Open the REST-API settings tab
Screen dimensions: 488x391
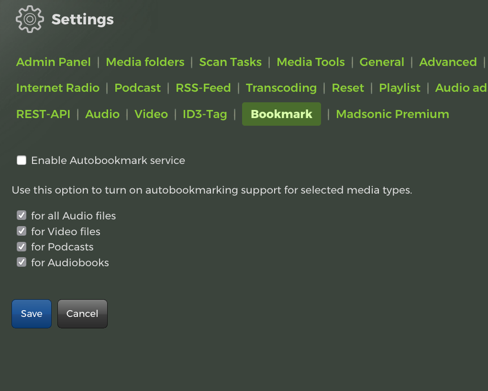pos(43,114)
